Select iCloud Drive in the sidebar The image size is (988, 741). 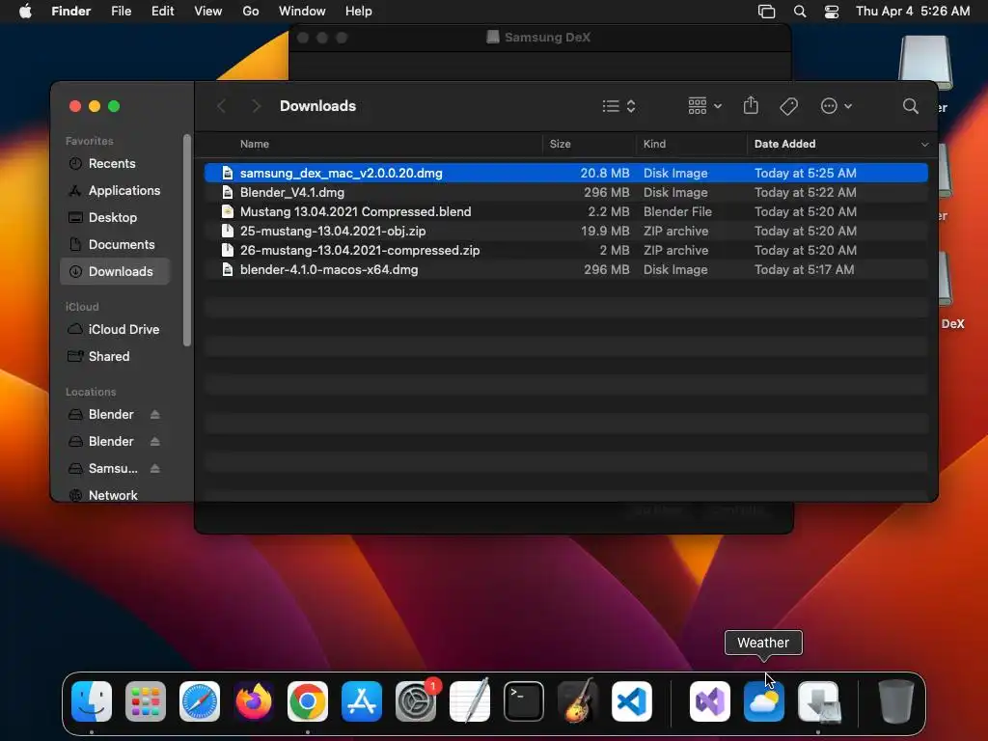click(115, 330)
